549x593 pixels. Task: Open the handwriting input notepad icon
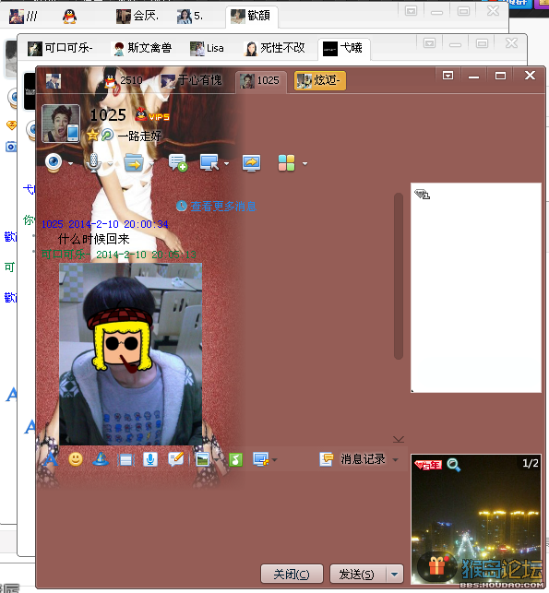click(176, 459)
